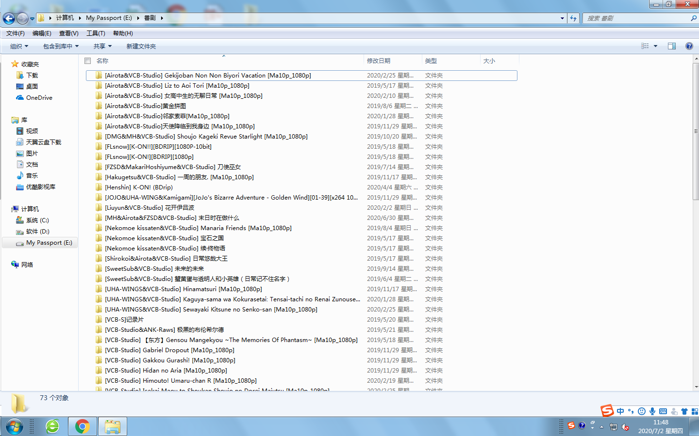Tick the select-all checkbox in header
The image size is (699, 436).
[x=88, y=61]
